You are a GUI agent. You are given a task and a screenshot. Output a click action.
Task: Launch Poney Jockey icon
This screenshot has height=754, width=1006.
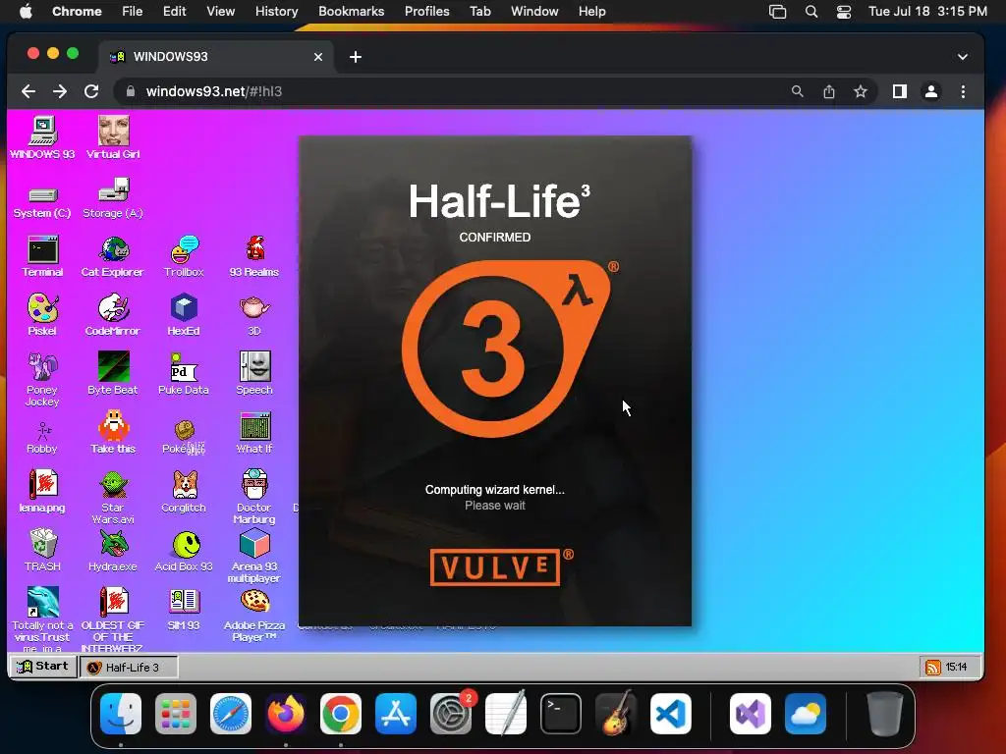(42, 379)
